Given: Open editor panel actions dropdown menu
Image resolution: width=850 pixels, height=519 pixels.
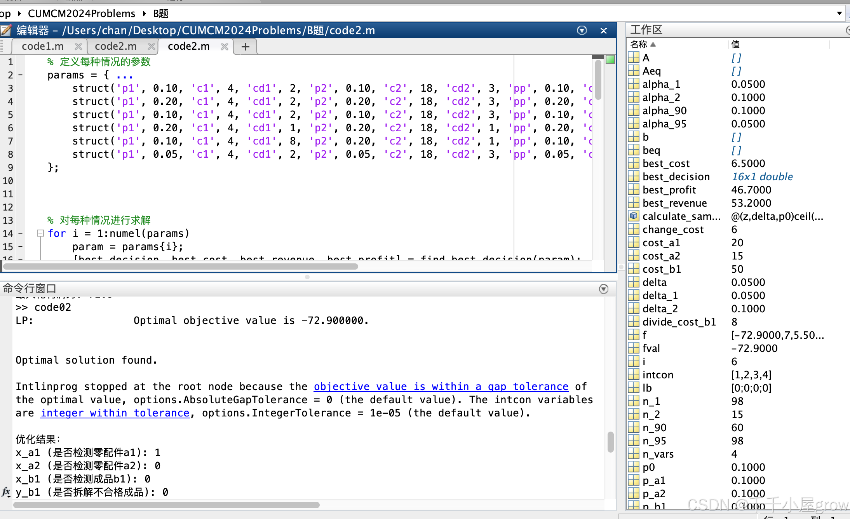Looking at the screenshot, I should 582,30.
